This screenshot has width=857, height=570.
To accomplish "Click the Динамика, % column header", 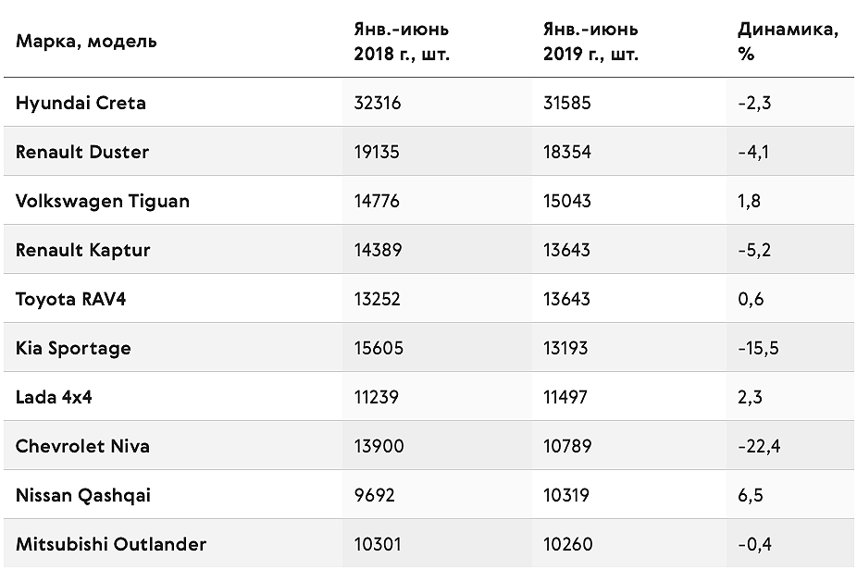I will 789,41.
